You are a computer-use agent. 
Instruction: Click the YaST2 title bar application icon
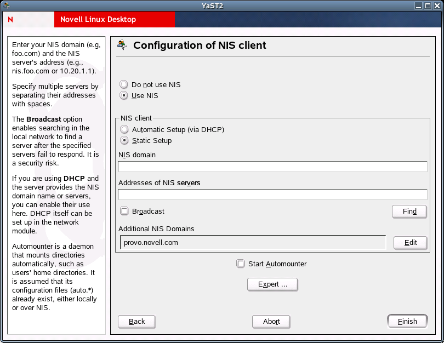(x=6, y=5)
